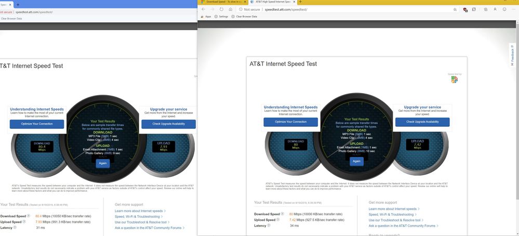Click Understanding Internet Speeds heading in left window

pyautogui.click(x=37, y=109)
